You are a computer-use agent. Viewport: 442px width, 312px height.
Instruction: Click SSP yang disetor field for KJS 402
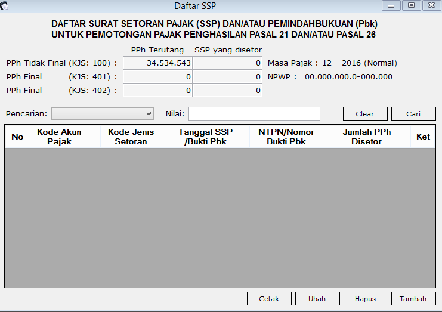tap(227, 91)
